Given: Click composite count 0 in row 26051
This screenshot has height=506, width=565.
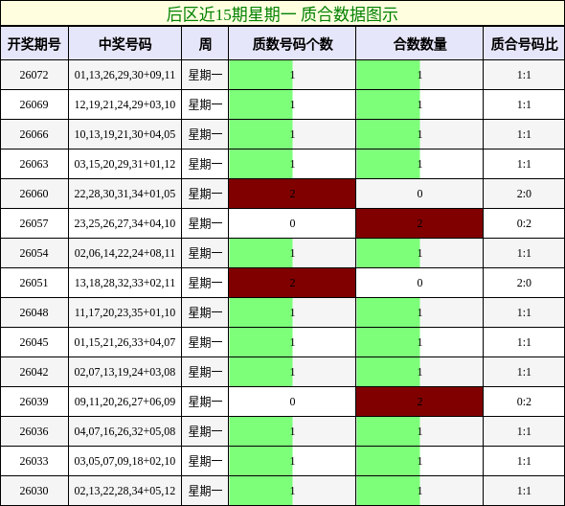Looking at the screenshot, I should [419, 283].
